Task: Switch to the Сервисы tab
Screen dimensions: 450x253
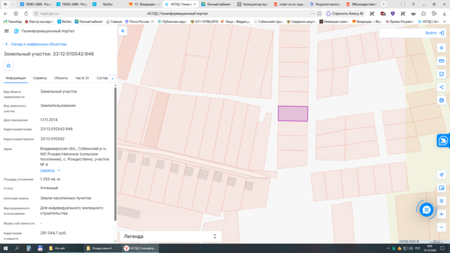Action: tap(40, 78)
